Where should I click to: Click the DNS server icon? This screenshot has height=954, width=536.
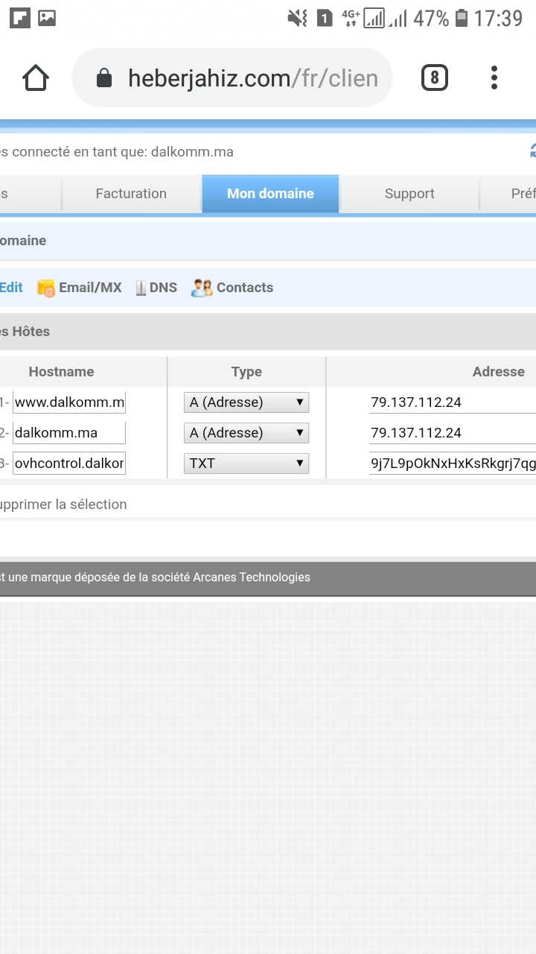[x=141, y=288]
